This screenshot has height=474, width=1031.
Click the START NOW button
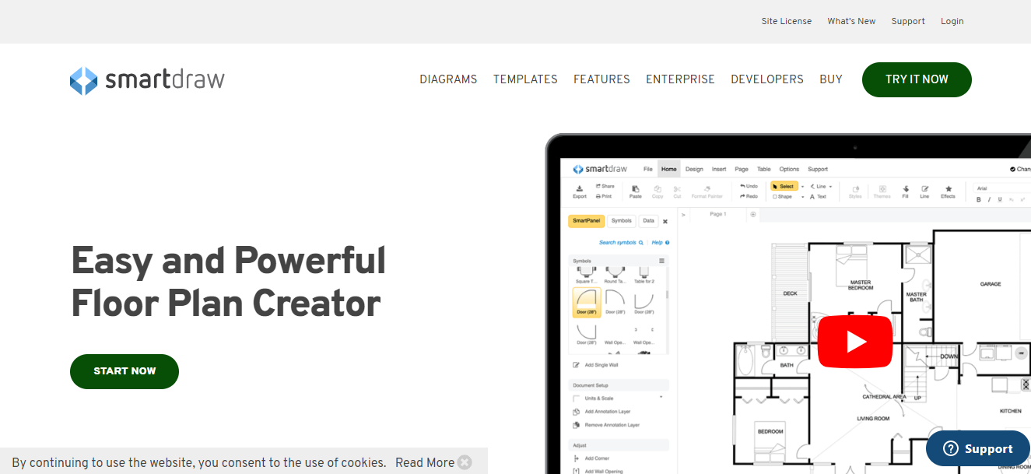coord(124,371)
